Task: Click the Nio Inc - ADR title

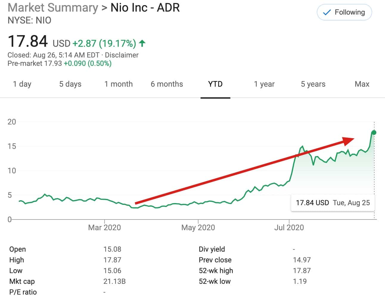Action: (145, 7)
